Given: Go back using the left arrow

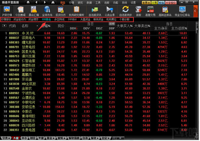Looking at the screenshot, I should pyautogui.click(x=36, y=2).
